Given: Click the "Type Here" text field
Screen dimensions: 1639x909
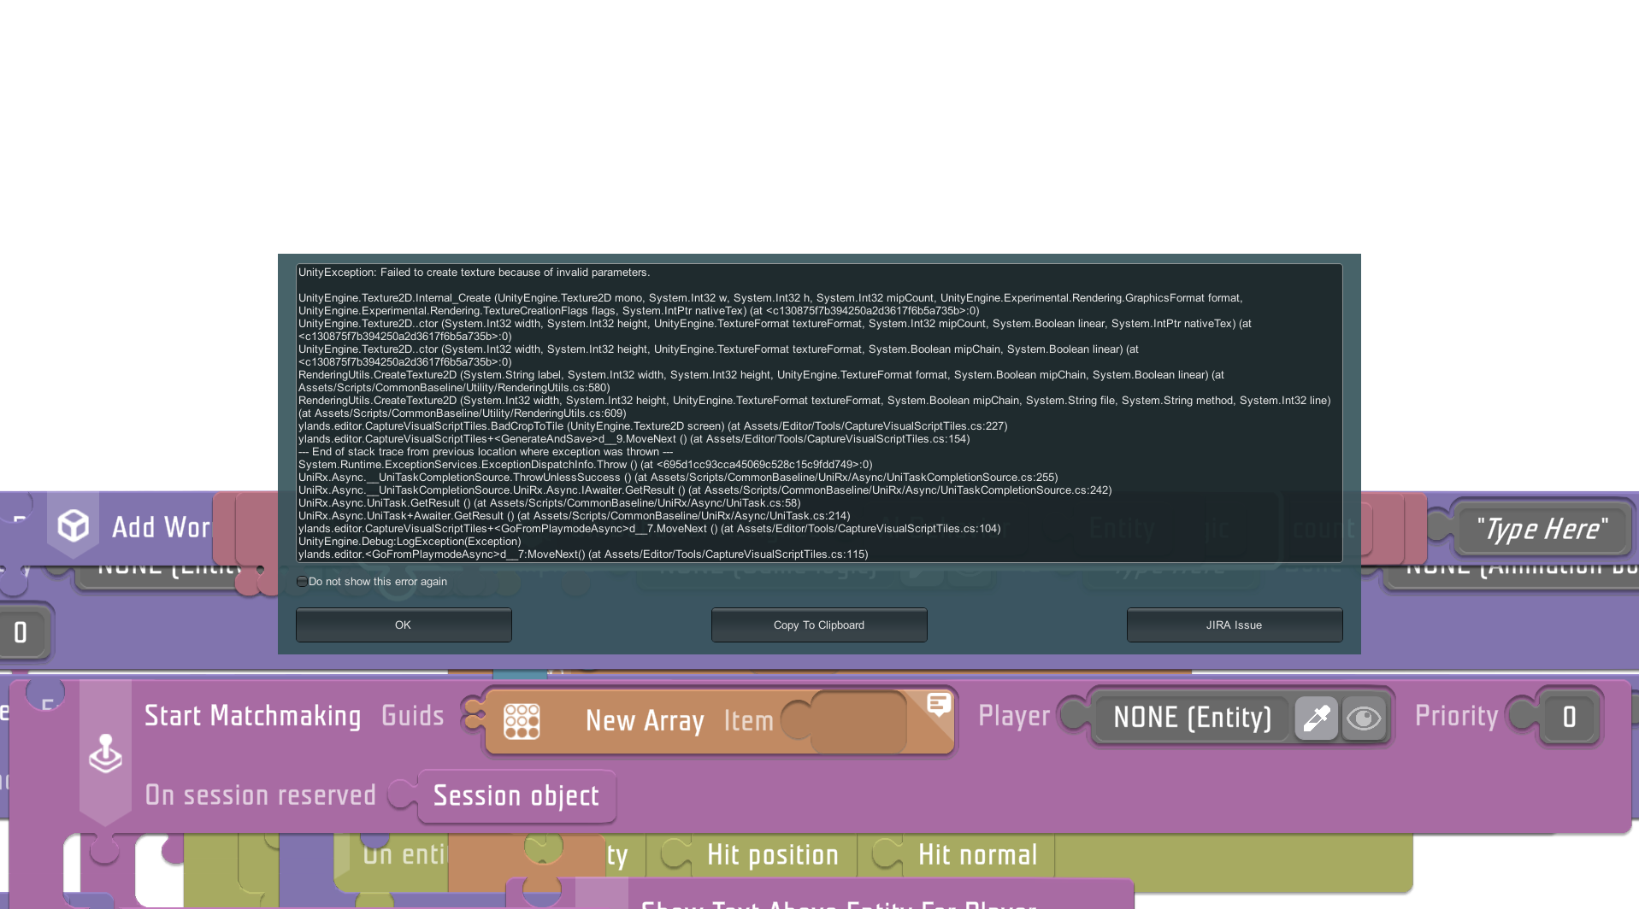Looking at the screenshot, I should click(1542, 529).
